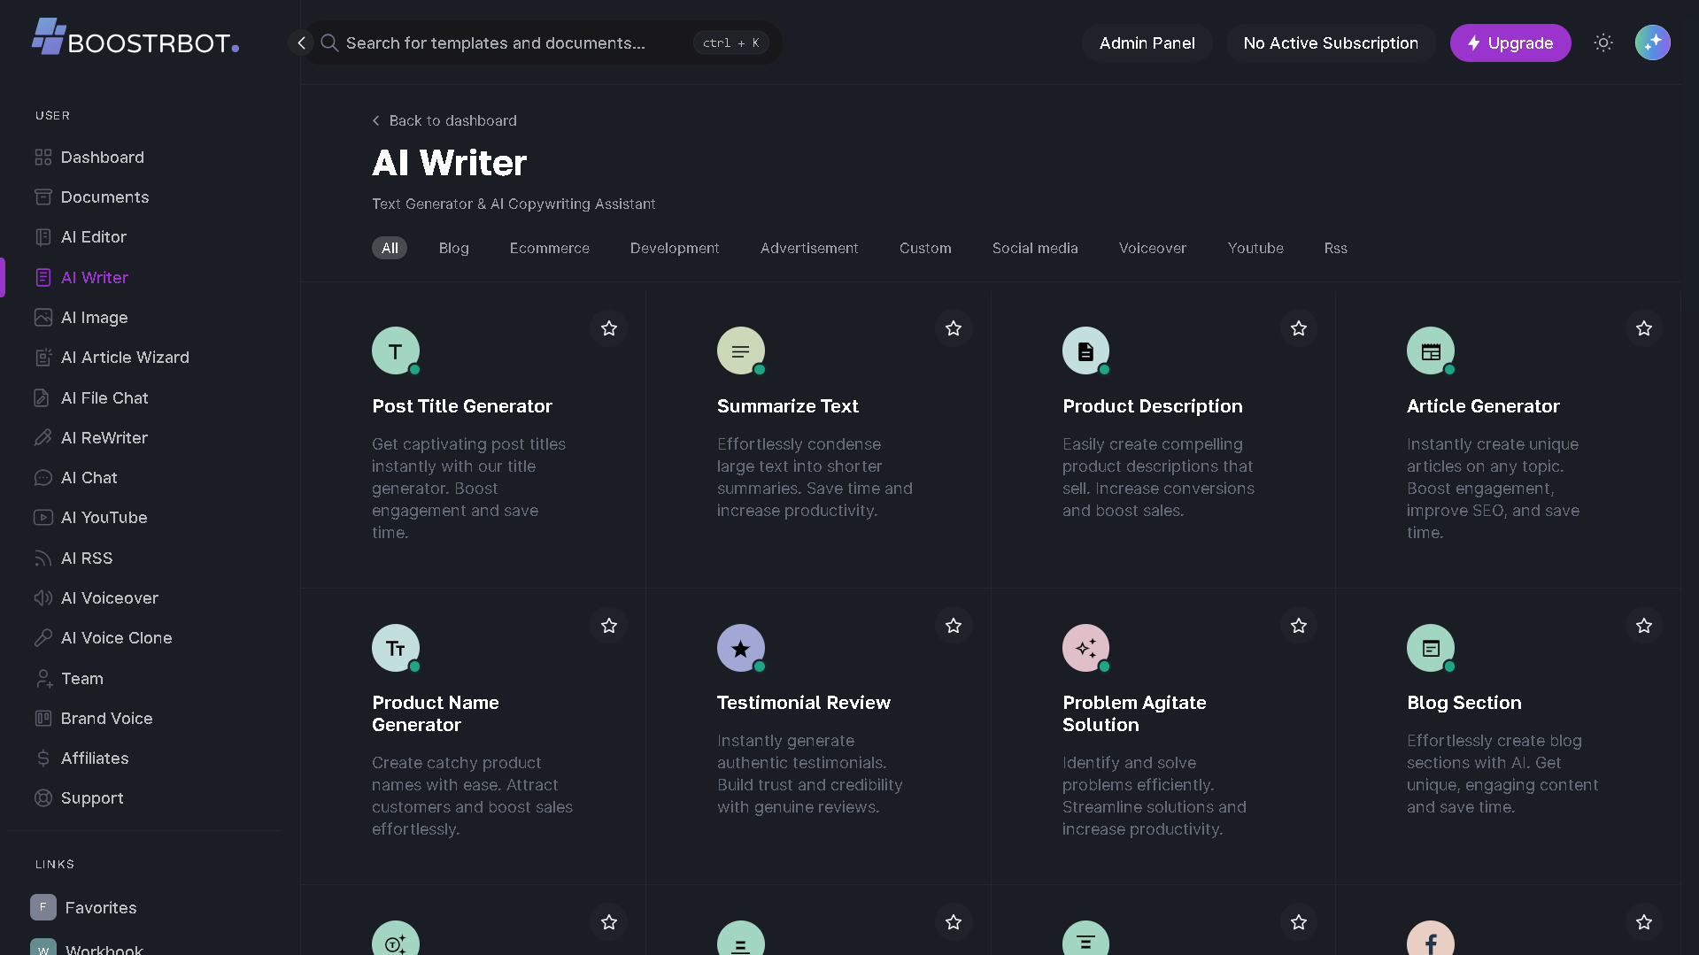Favorite the Summarize Text template

pyautogui.click(x=954, y=328)
